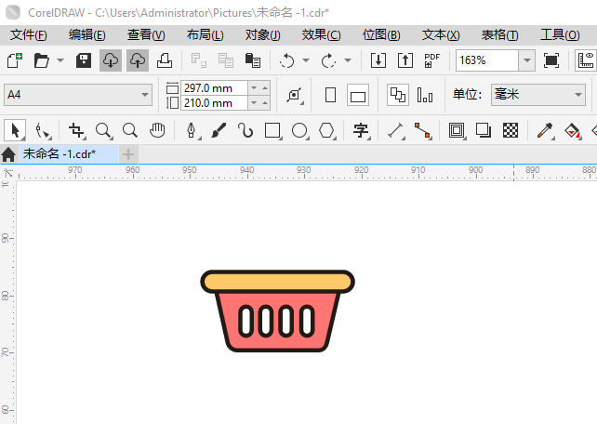The width and height of the screenshot is (597, 424).
Task: Select the Transparency checkerboard tool
Action: pyautogui.click(x=511, y=130)
